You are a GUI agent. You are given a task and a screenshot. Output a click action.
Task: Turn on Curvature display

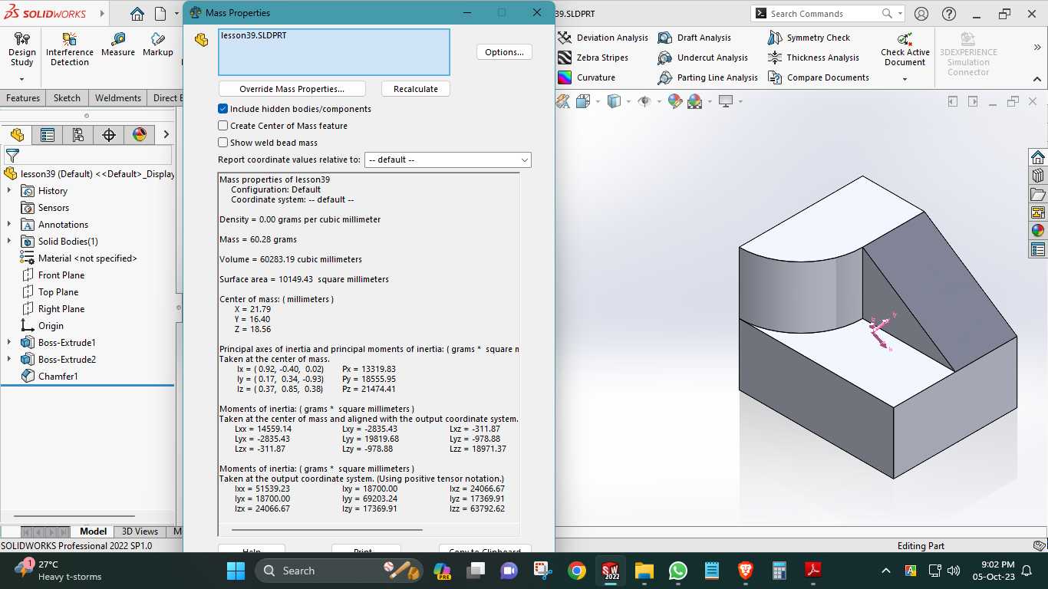586,77
